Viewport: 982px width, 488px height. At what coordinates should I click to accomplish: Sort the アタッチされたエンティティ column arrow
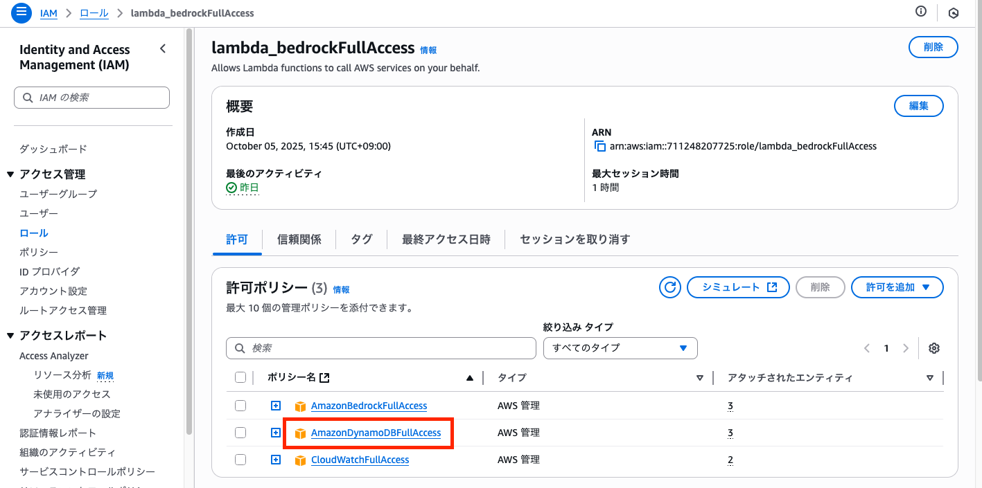pos(930,378)
